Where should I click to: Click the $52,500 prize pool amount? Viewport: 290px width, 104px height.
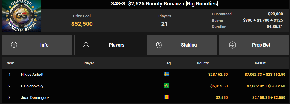[82, 24]
